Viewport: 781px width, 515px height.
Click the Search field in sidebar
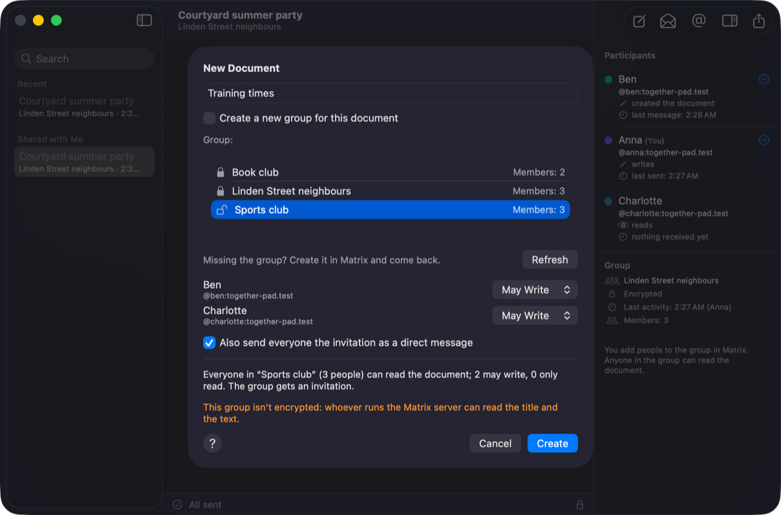84,59
